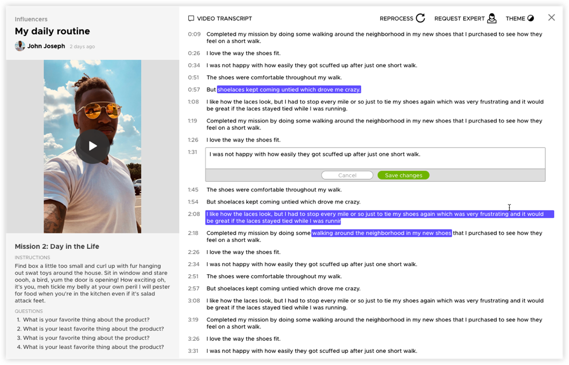Click the 'My daily routine' title
The image size is (569, 365).
pos(52,31)
